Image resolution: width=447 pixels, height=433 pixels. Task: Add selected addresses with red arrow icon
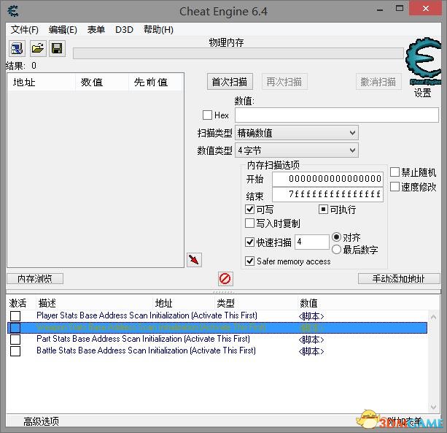(194, 260)
